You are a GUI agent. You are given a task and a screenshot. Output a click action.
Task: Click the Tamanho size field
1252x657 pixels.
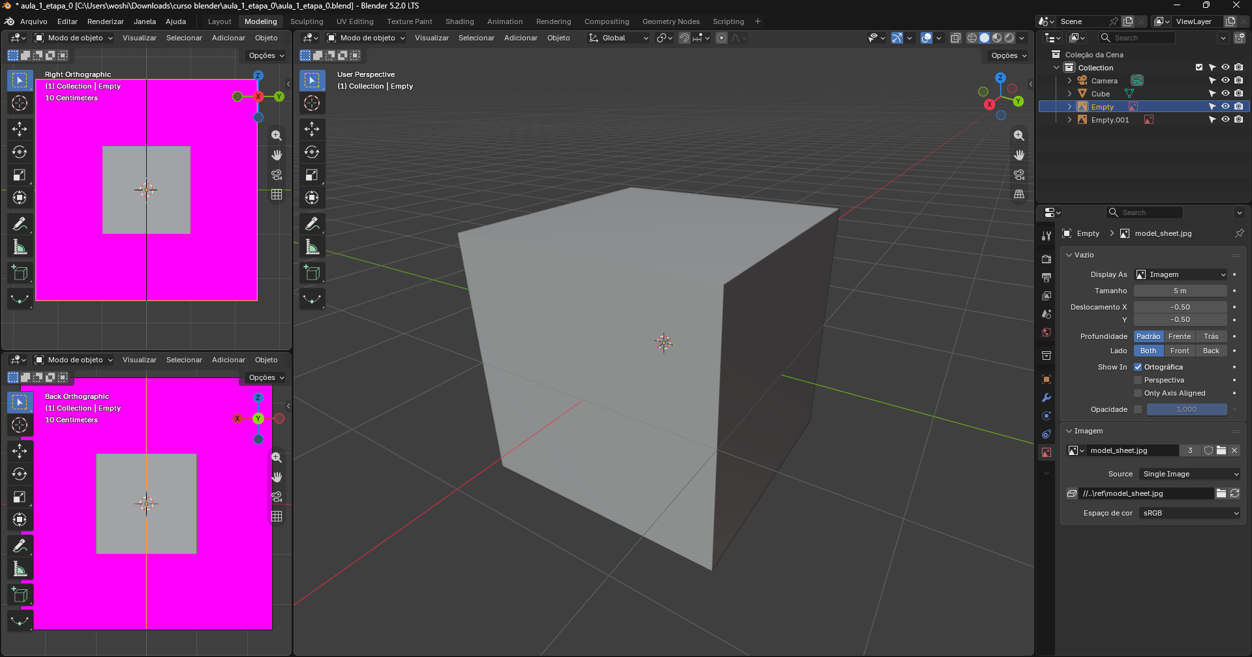(x=1180, y=291)
